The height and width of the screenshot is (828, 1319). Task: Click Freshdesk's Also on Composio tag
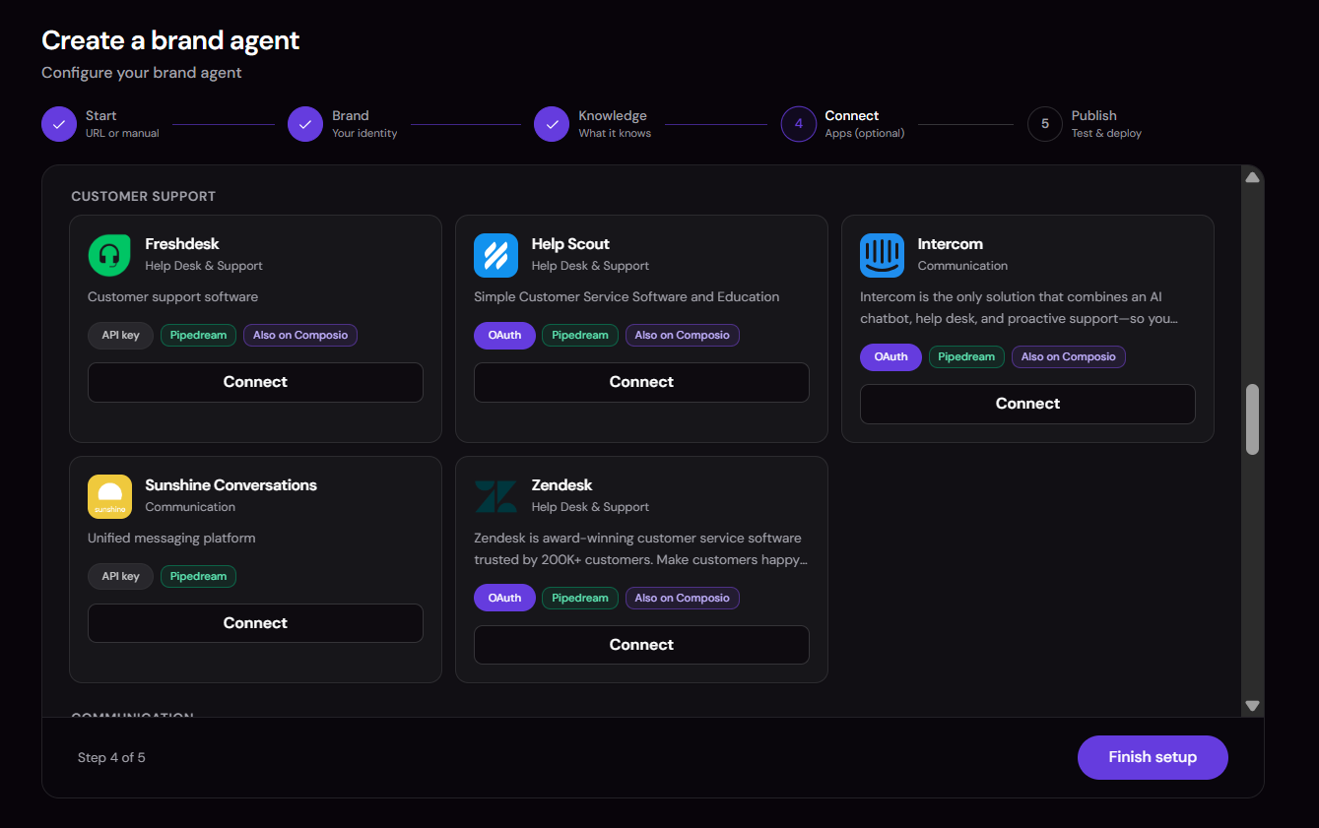[x=300, y=335]
